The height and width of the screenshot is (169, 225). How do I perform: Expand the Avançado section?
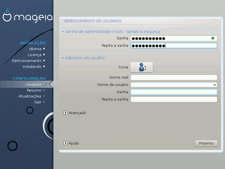coord(75,113)
